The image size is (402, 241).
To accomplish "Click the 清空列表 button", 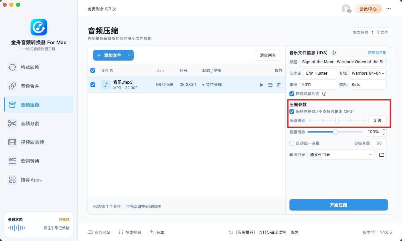I will coord(268,55).
